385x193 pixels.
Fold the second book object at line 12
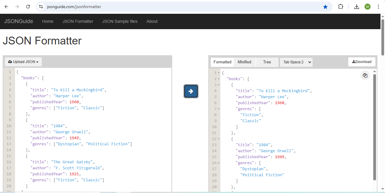(x=219, y=139)
